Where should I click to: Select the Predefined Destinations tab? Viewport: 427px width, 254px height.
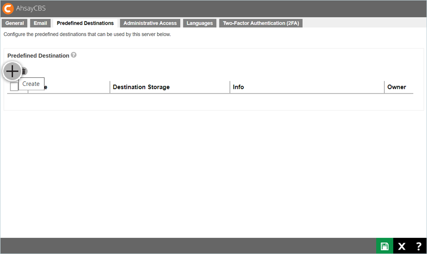[x=85, y=23]
